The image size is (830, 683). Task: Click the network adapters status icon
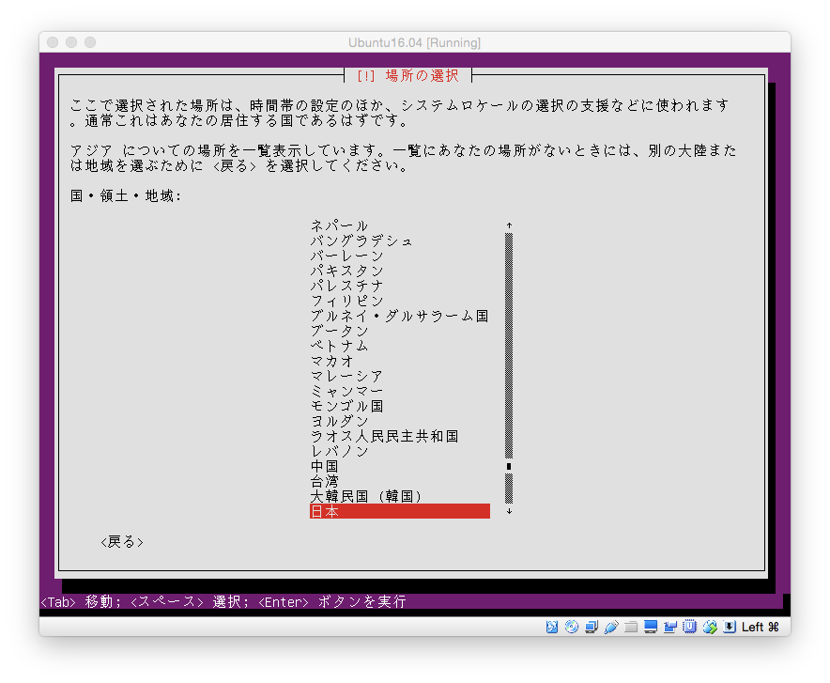click(591, 627)
